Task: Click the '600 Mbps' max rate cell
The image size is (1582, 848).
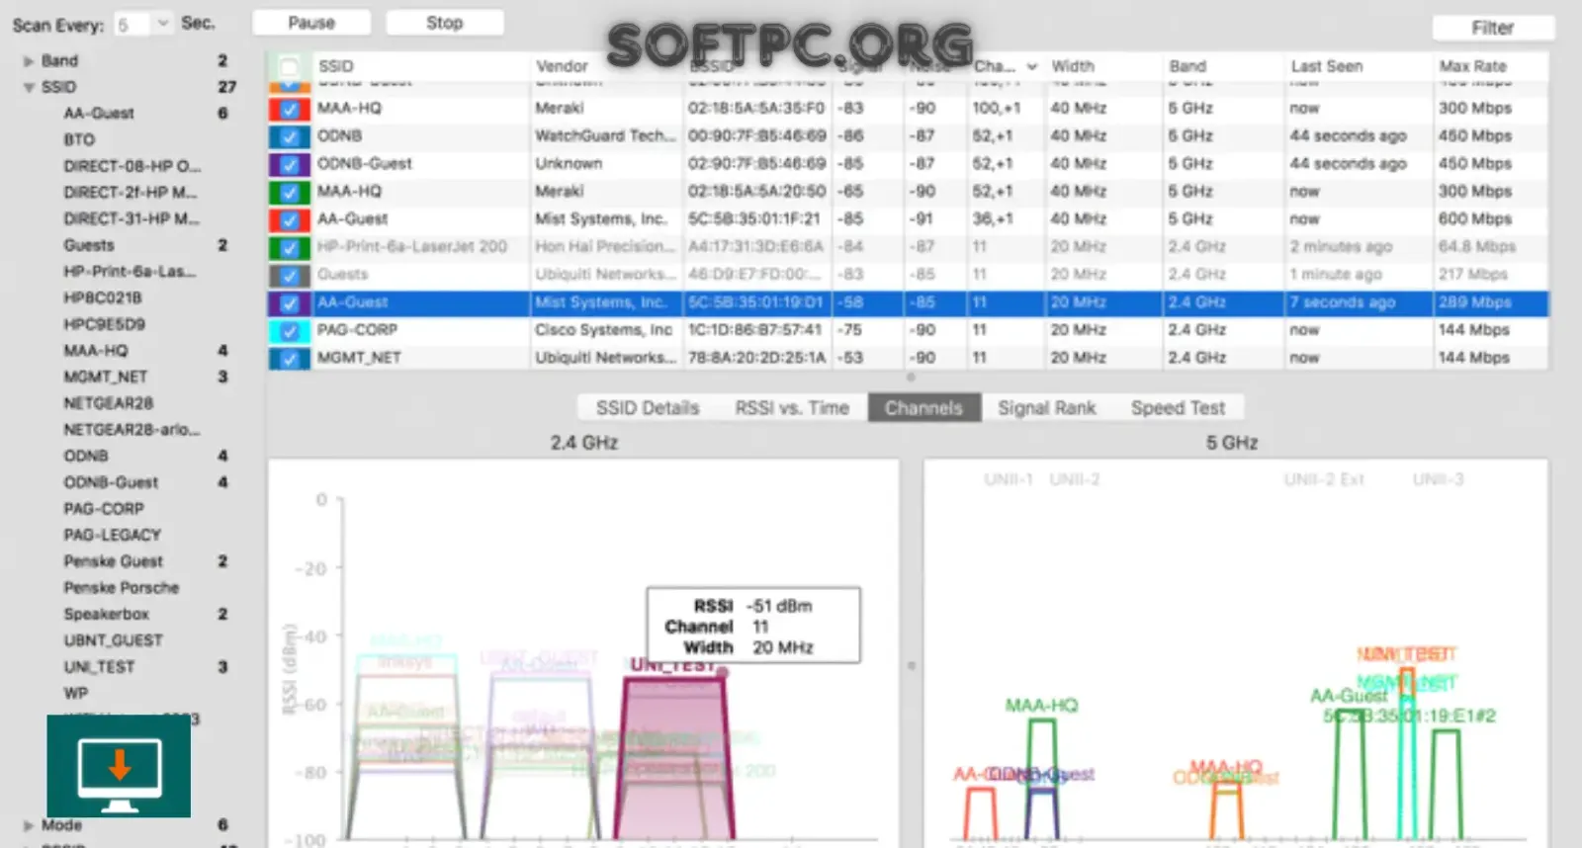Action: (1474, 219)
